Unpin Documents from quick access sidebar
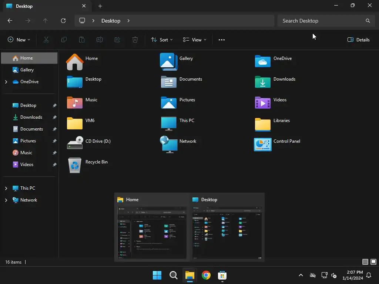This screenshot has height=284, width=379. click(x=55, y=129)
